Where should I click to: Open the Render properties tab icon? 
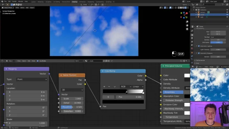tap(192, 35)
